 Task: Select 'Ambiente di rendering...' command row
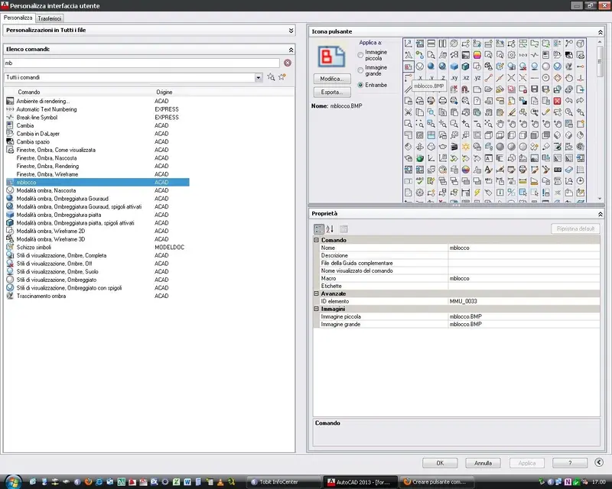[x=98, y=101]
